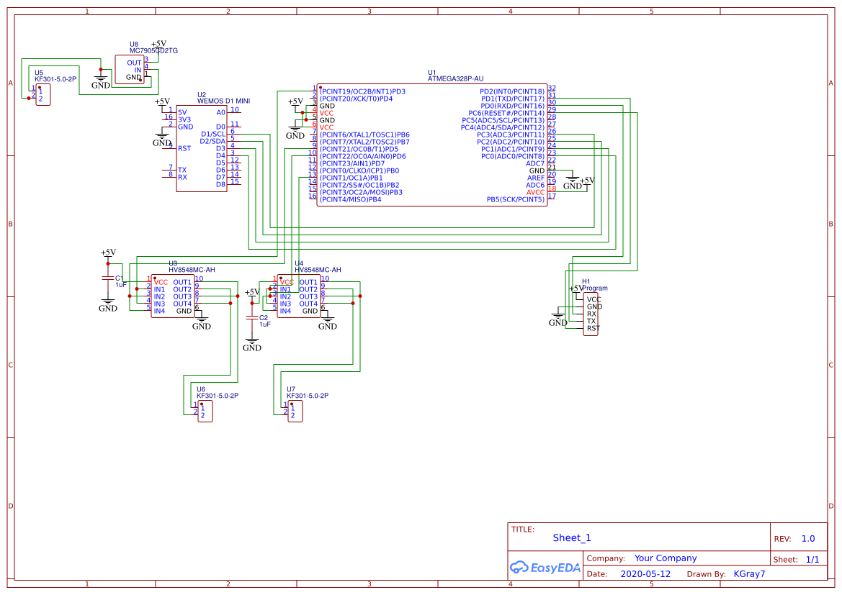The height and width of the screenshot is (595, 842).
Task: Click the sheet number 1/1
Action: click(812, 560)
